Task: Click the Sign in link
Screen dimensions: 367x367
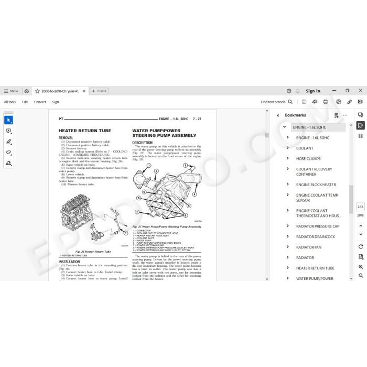Action: pos(312,91)
